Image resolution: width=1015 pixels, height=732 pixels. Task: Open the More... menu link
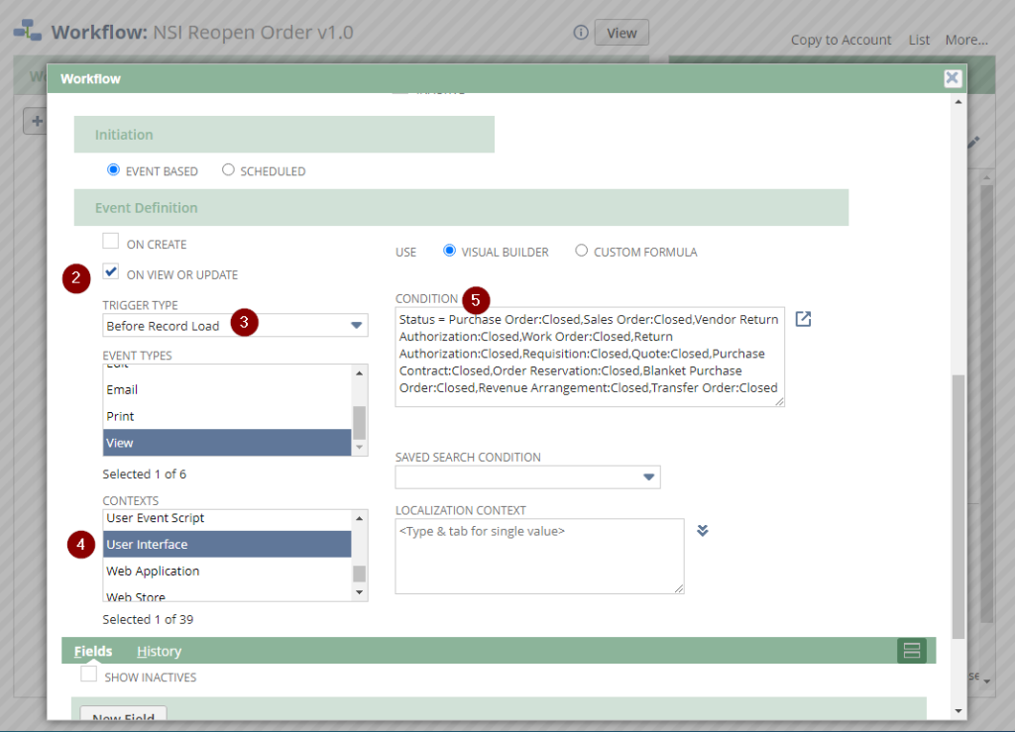click(966, 40)
